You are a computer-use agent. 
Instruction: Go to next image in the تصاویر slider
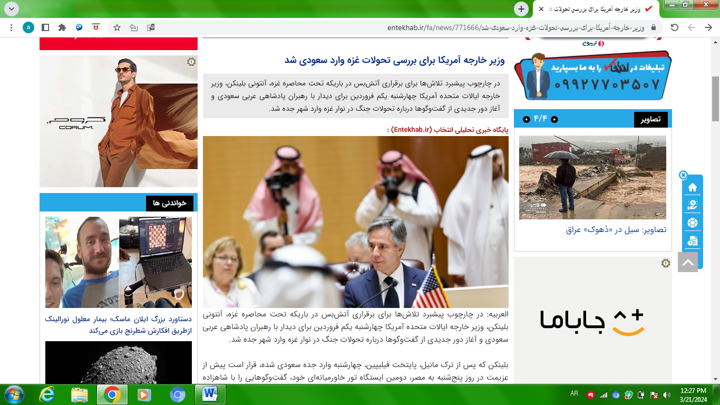coord(526,120)
